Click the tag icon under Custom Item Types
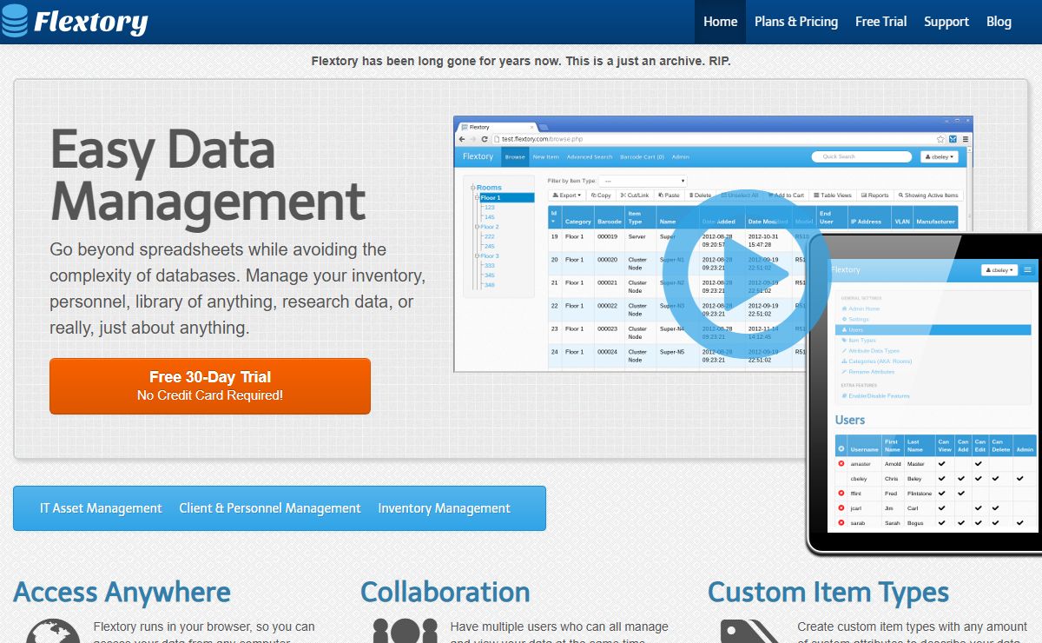 coord(750,632)
